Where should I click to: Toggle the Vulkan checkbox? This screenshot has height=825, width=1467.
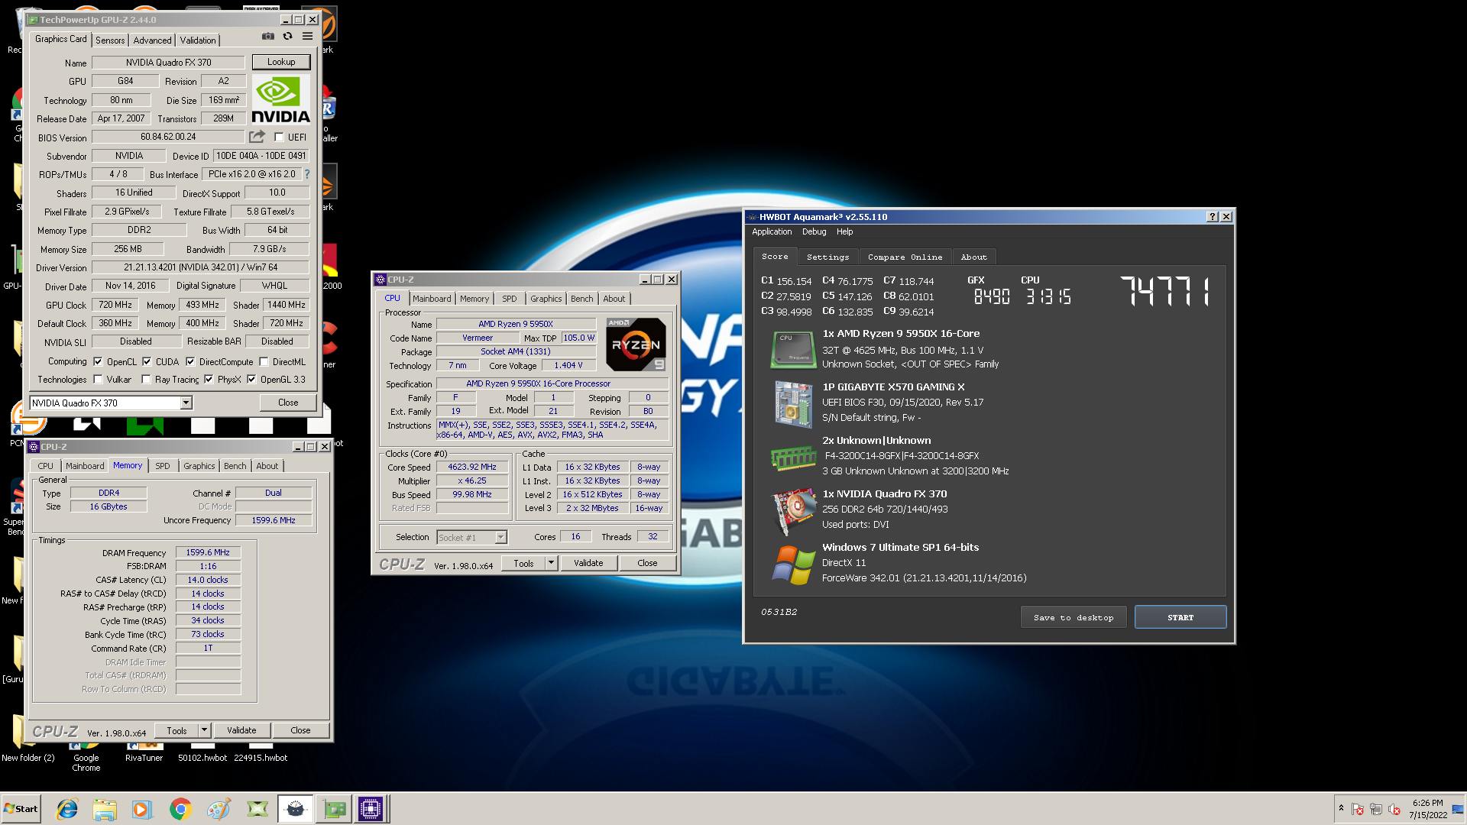98,380
